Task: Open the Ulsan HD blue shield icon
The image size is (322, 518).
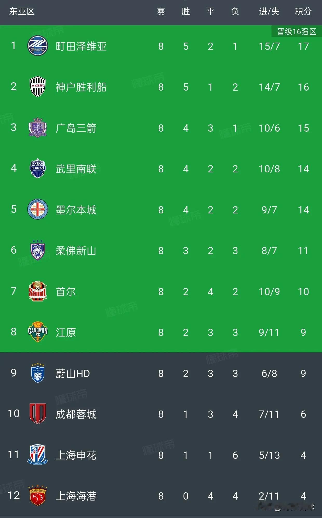Action: pos(38,373)
